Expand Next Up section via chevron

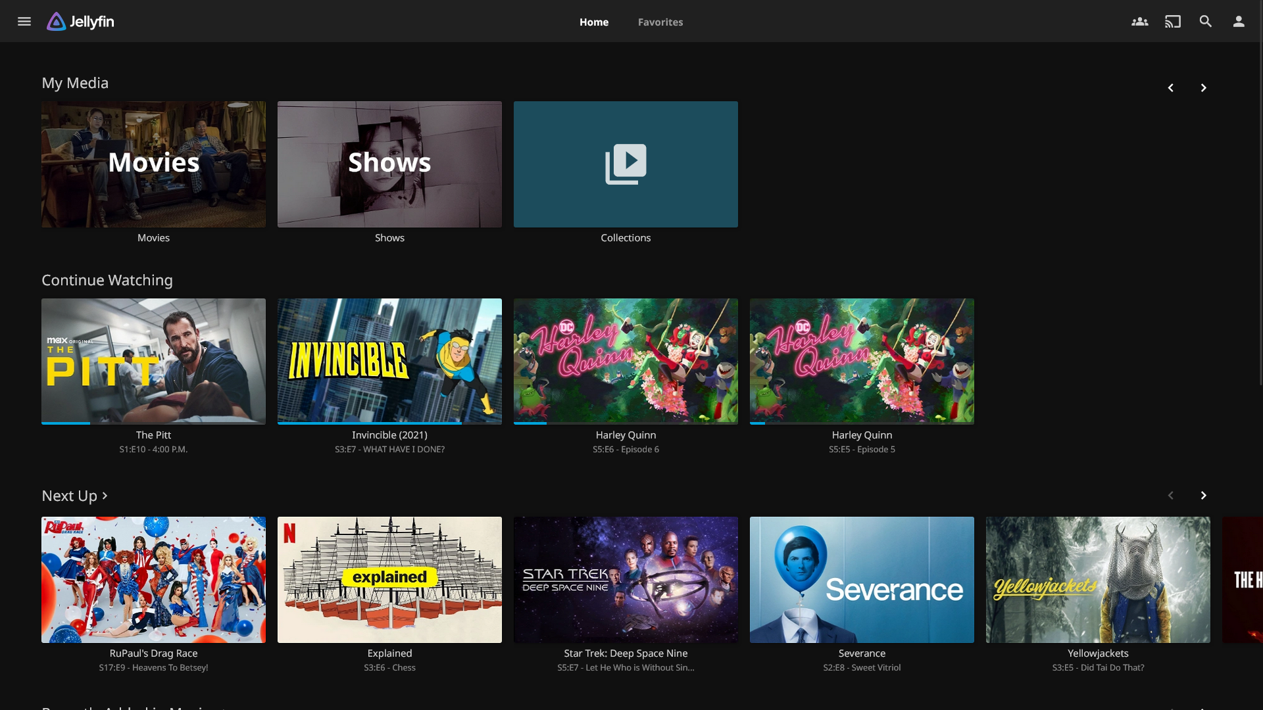(x=105, y=496)
